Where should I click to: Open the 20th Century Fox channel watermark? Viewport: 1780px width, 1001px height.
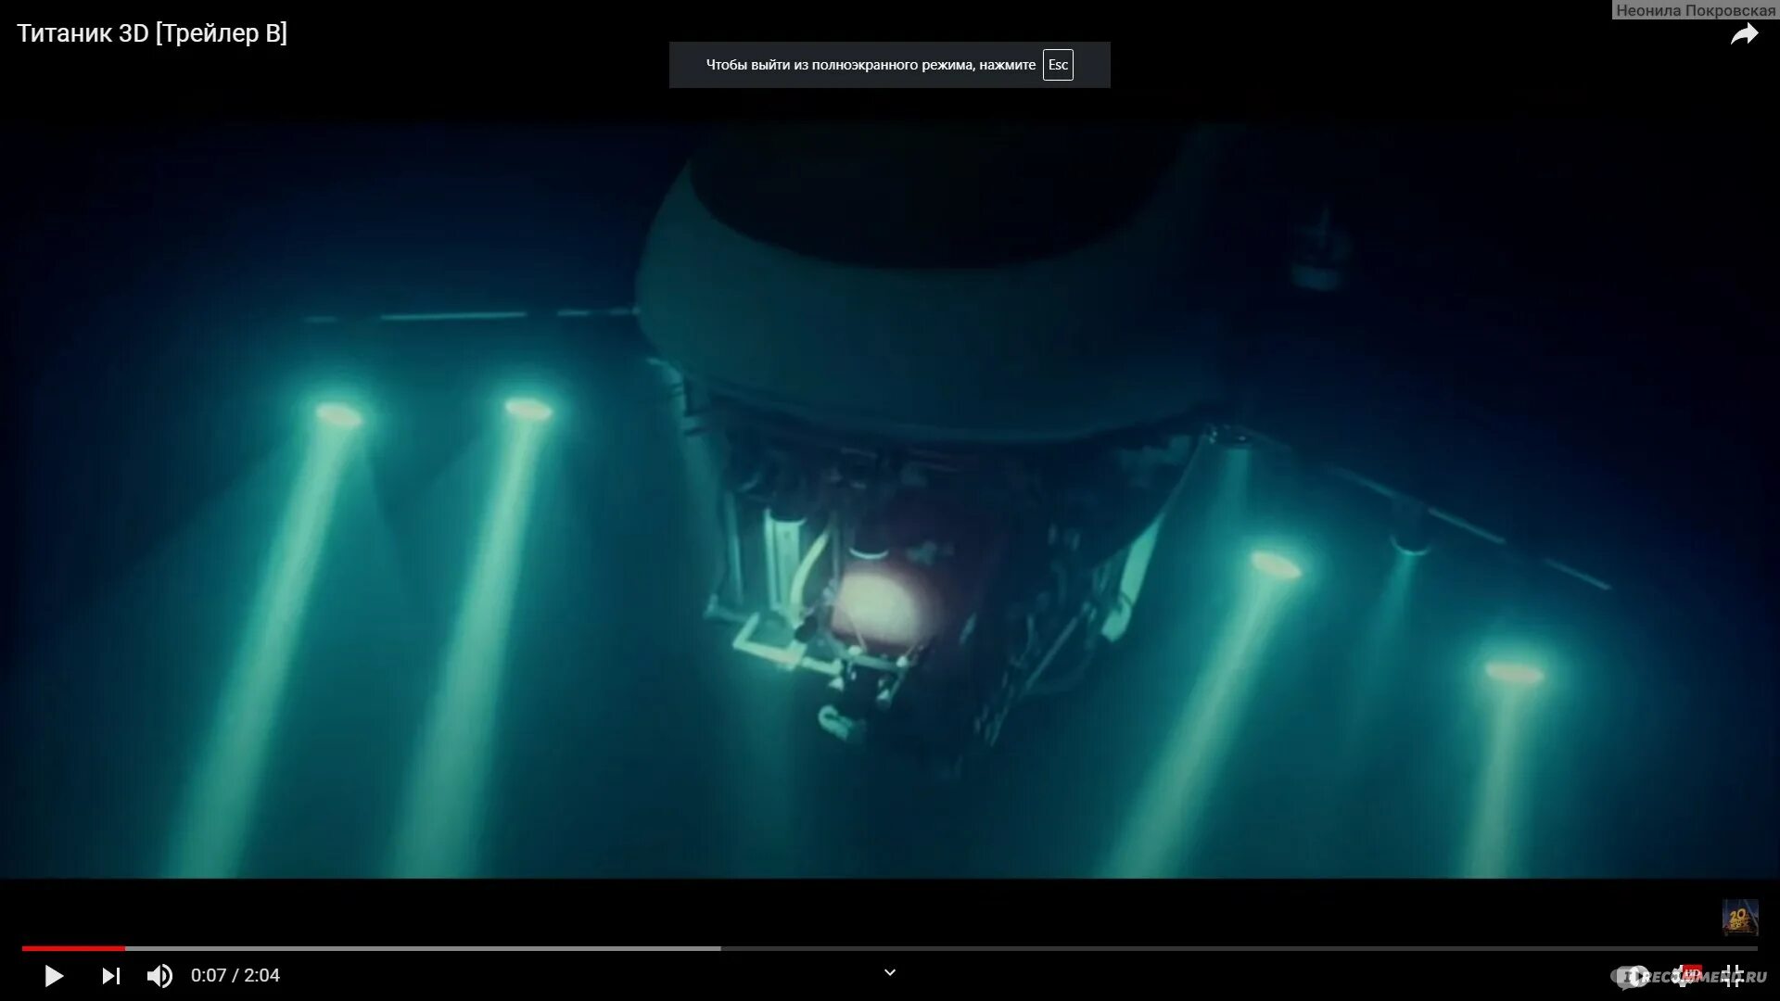click(x=1740, y=917)
